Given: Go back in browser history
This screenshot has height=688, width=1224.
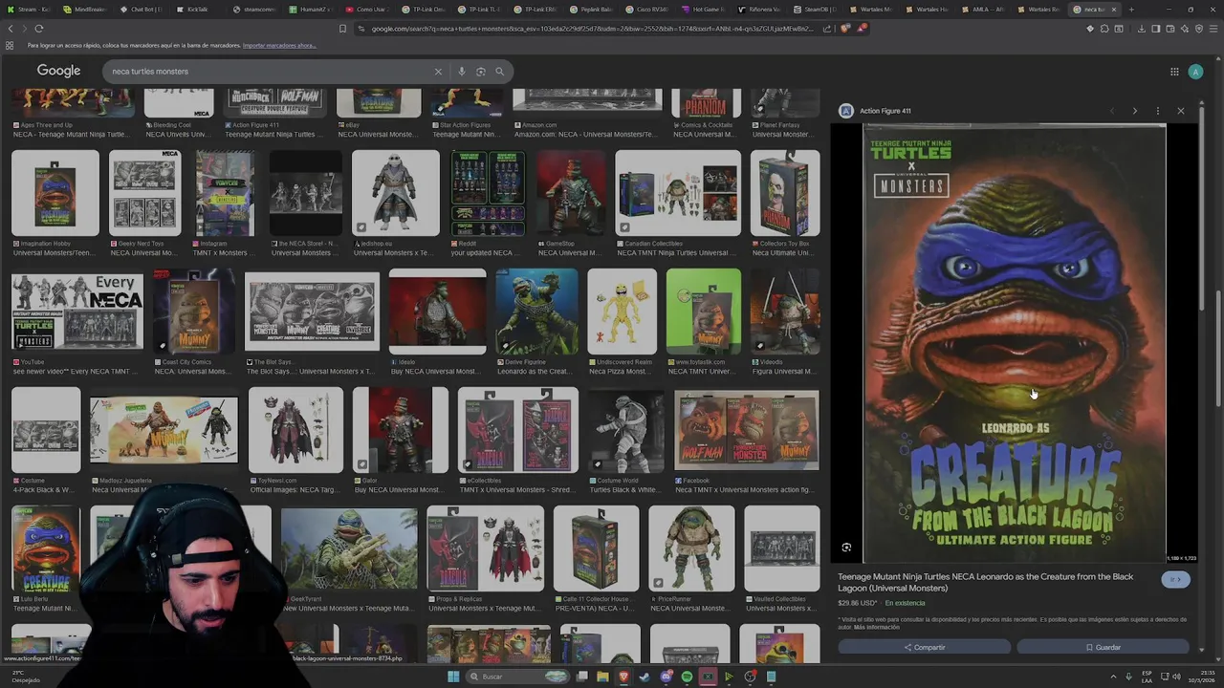Looking at the screenshot, I should point(11,29).
